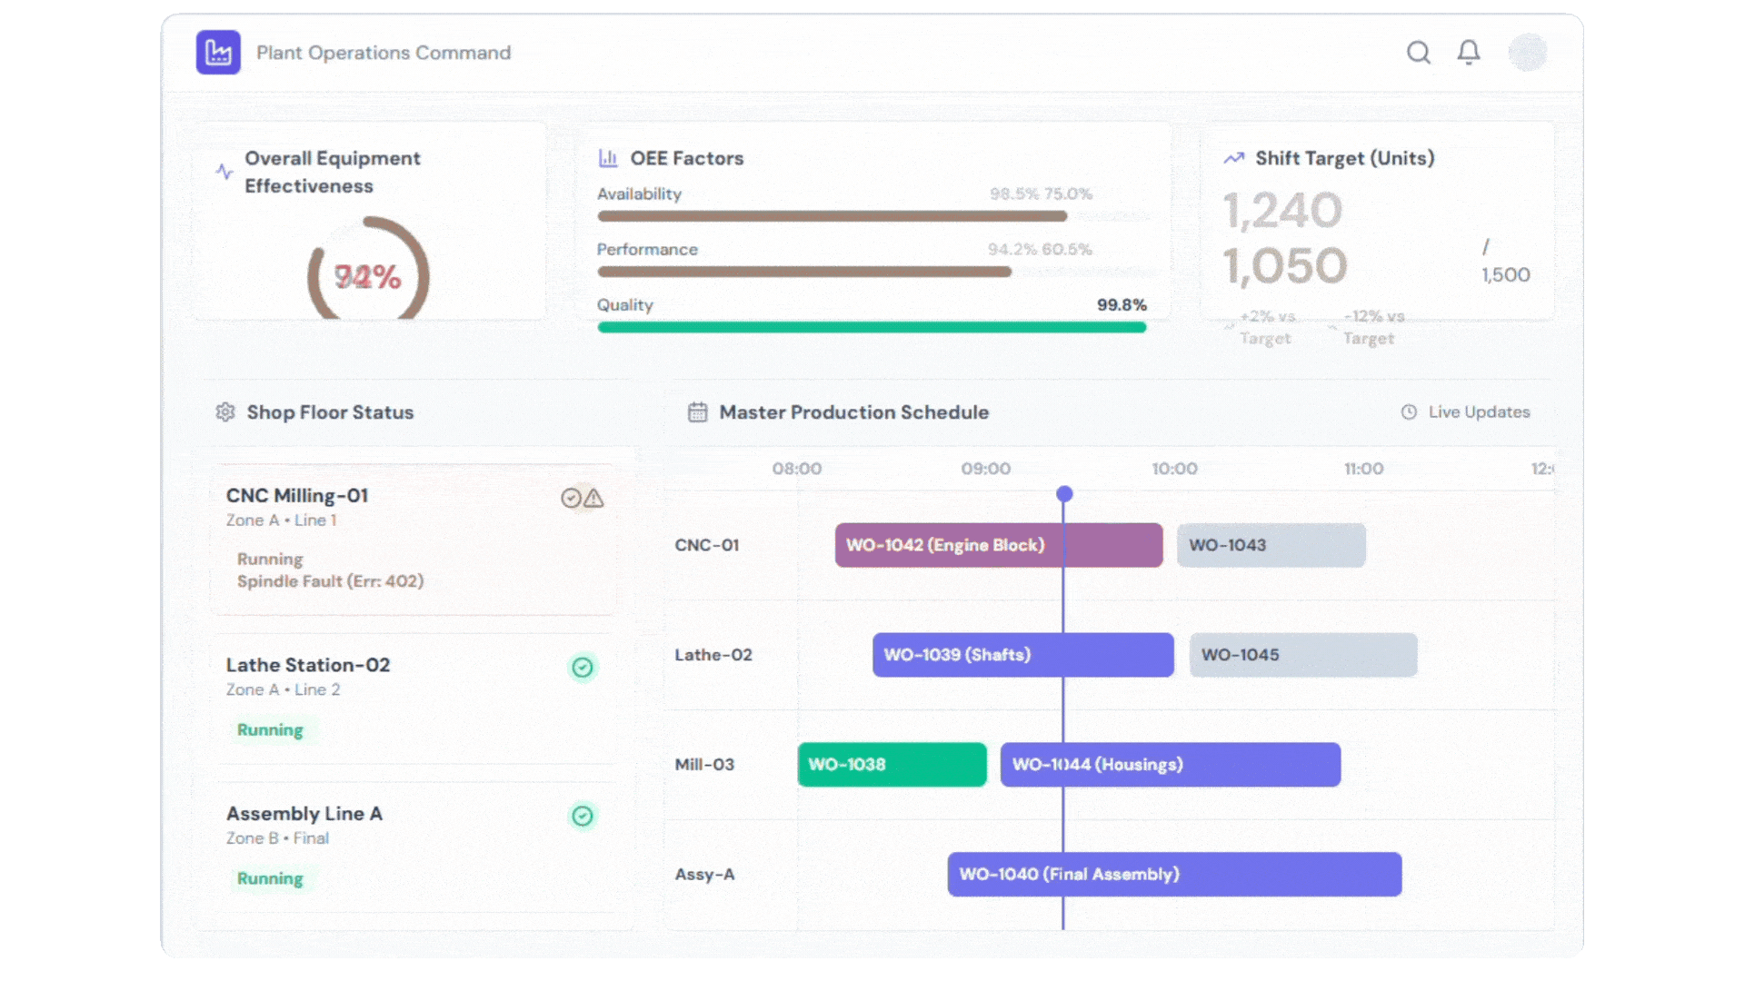
Task: Click the Availability progress bar
Action: [x=832, y=216]
